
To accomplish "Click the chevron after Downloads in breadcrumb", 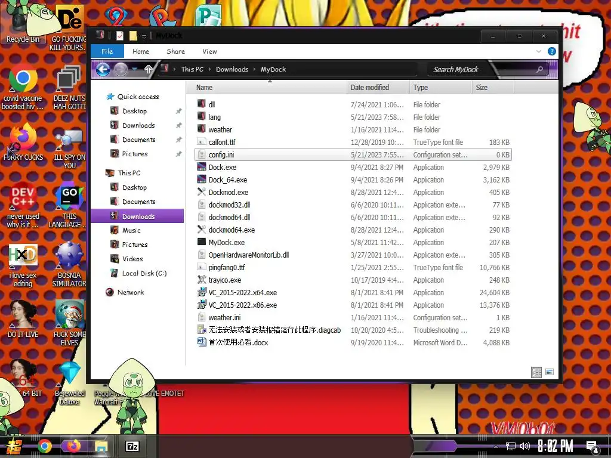I will coord(254,69).
